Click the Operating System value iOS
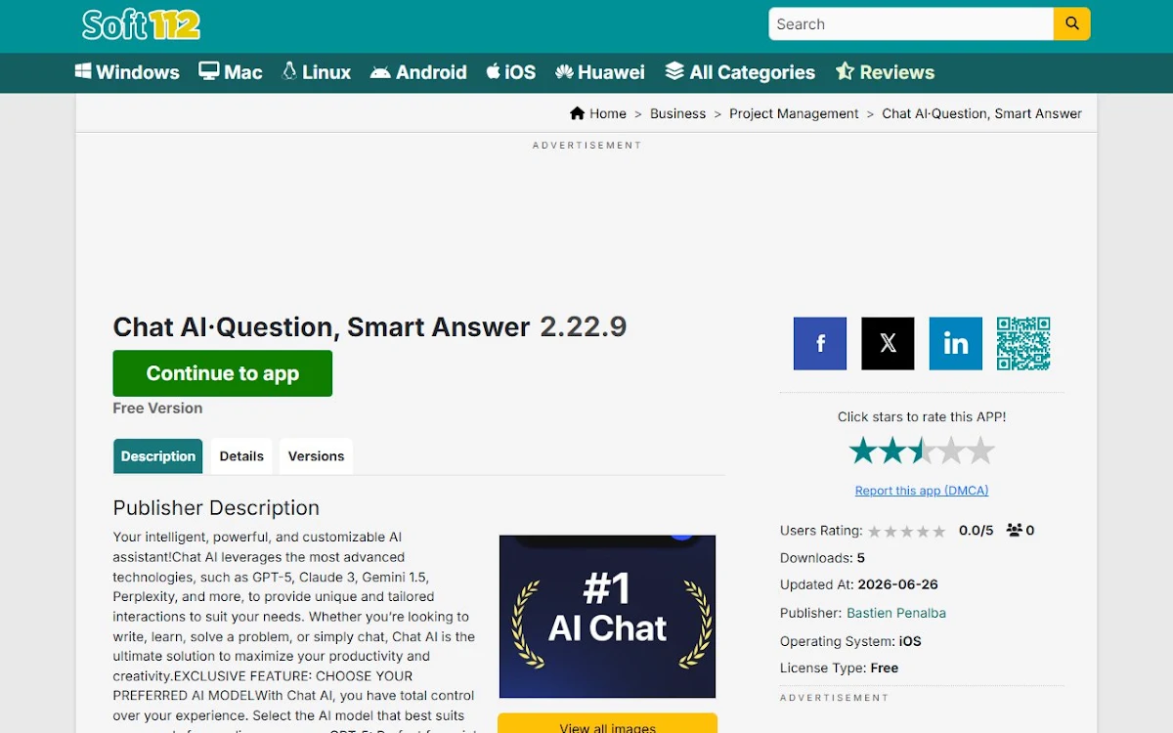The width and height of the screenshot is (1173, 733). pyautogui.click(x=910, y=641)
